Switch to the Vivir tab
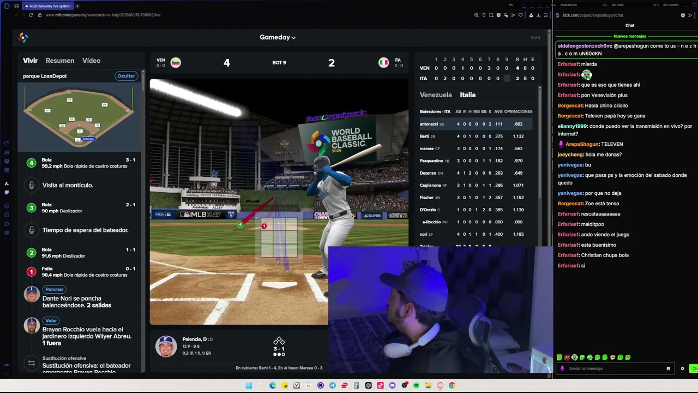This screenshot has height=393, width=698. point(30,61)
